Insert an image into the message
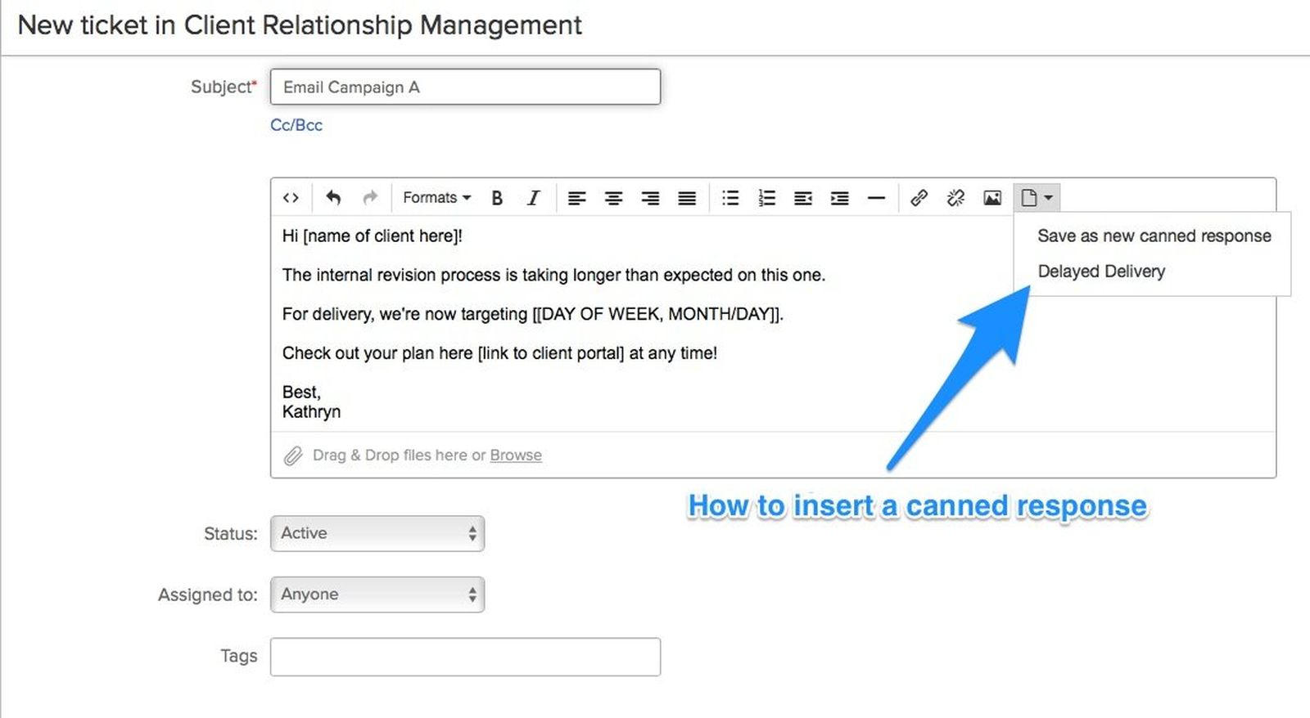This screenshot has height=718, width=1310. click(992, 198)
